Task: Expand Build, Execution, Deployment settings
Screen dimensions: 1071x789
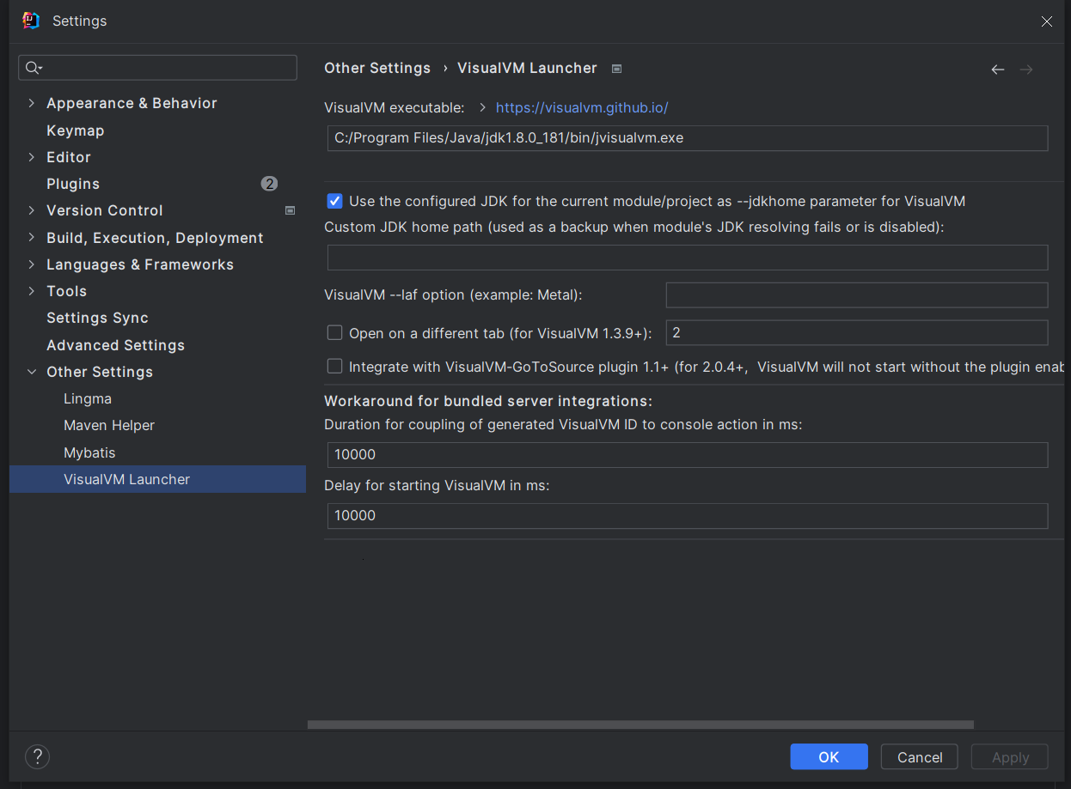Action: coord(32,238)
